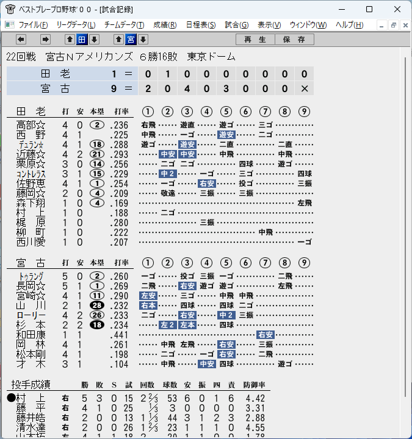This screenshot has width=412, height=439.
Task: Click 田老 team name in scoreboard
Action: [55, 74]
